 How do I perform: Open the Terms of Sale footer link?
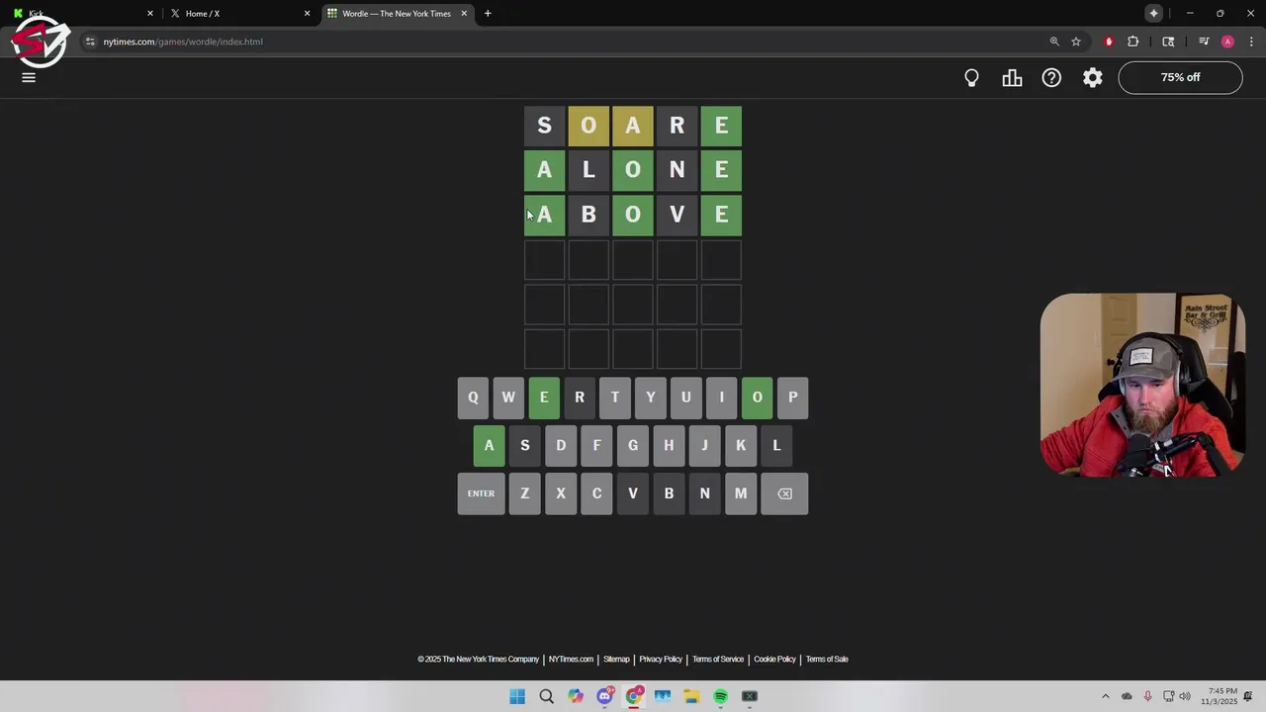point(827,660)
